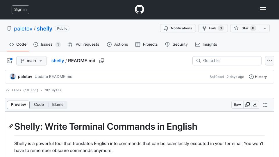Open Notifications for this repository

point(178,28)
